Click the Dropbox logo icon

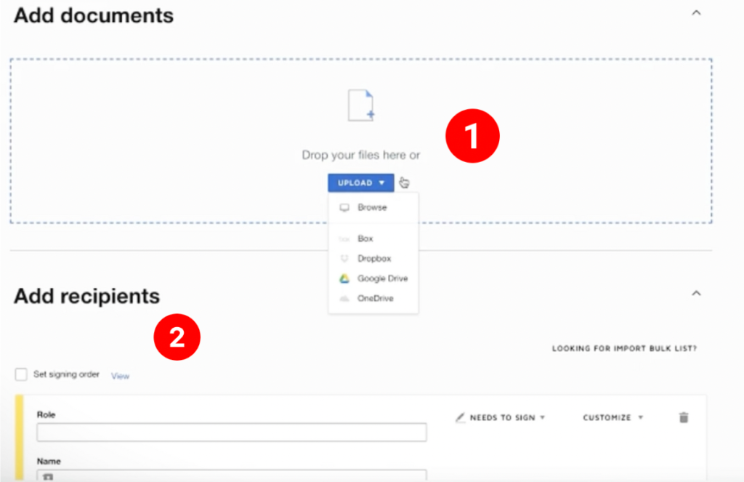coord(344,258)
